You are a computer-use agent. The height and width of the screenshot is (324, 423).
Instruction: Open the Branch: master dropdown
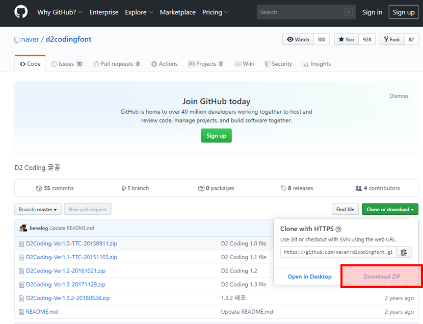tap(38, 209)
